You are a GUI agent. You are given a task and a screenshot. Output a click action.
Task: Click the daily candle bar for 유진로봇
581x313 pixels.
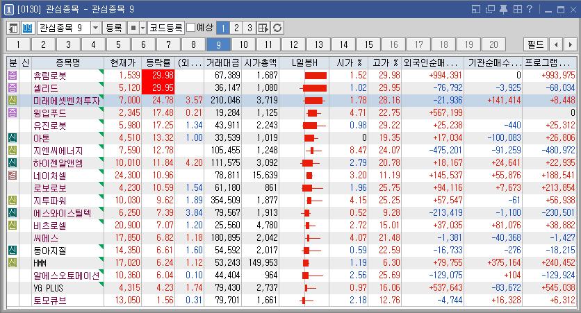pyautogui.click(x=314, y=126)
